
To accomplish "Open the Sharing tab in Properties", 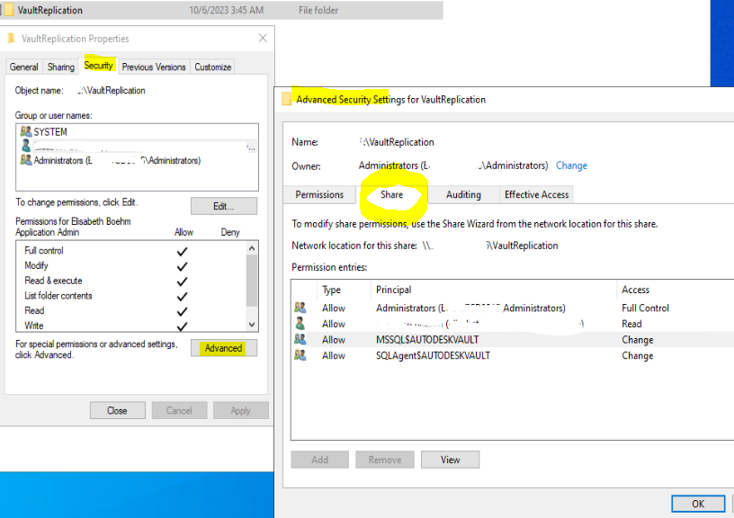I will pos(60,67).
